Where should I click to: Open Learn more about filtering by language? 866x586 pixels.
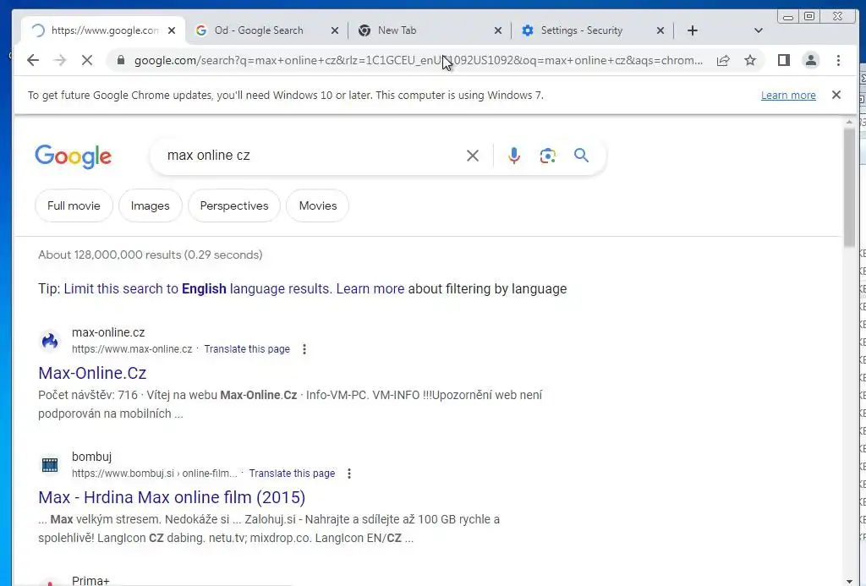[370, 289]
